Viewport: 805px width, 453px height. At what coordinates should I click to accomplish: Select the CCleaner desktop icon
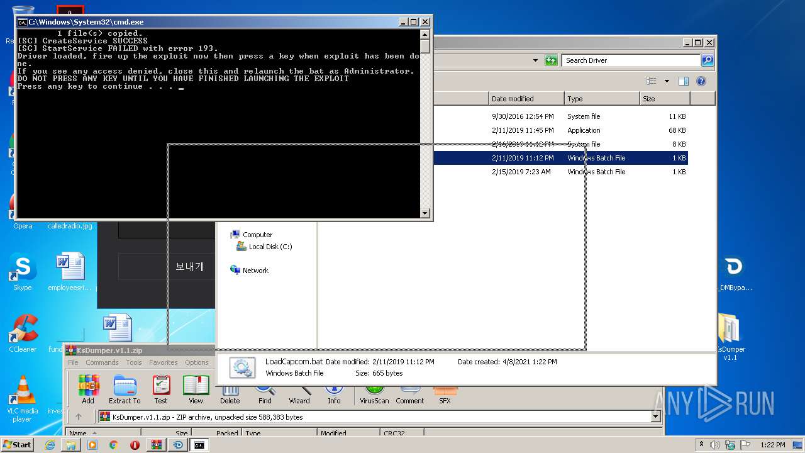(x=23, y=333)
